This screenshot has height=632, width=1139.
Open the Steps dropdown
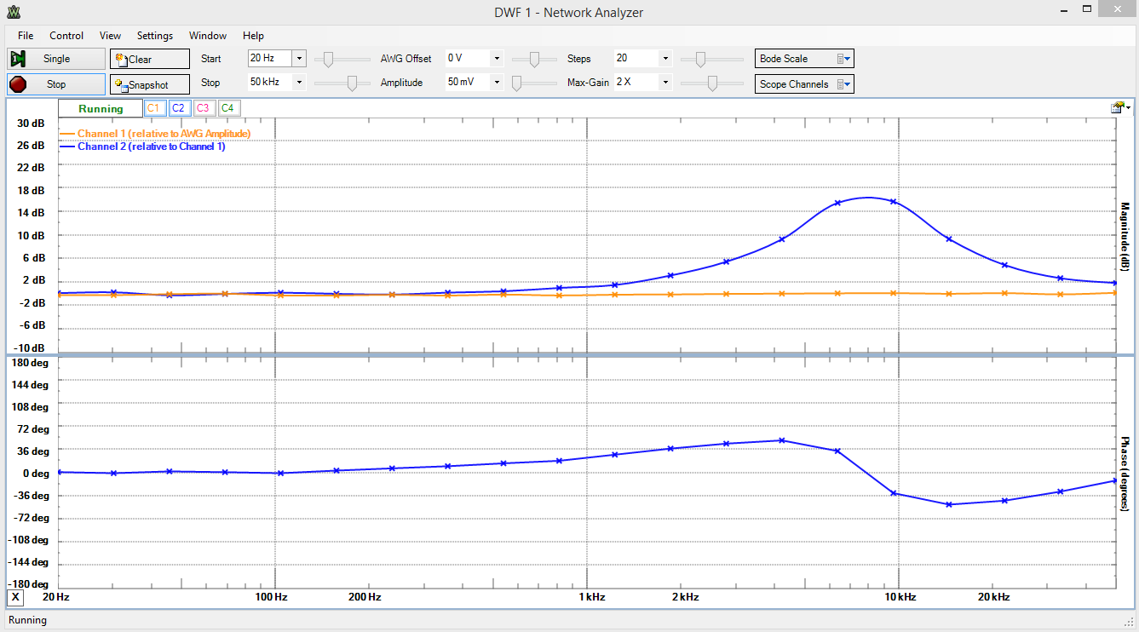pos(665,59)
